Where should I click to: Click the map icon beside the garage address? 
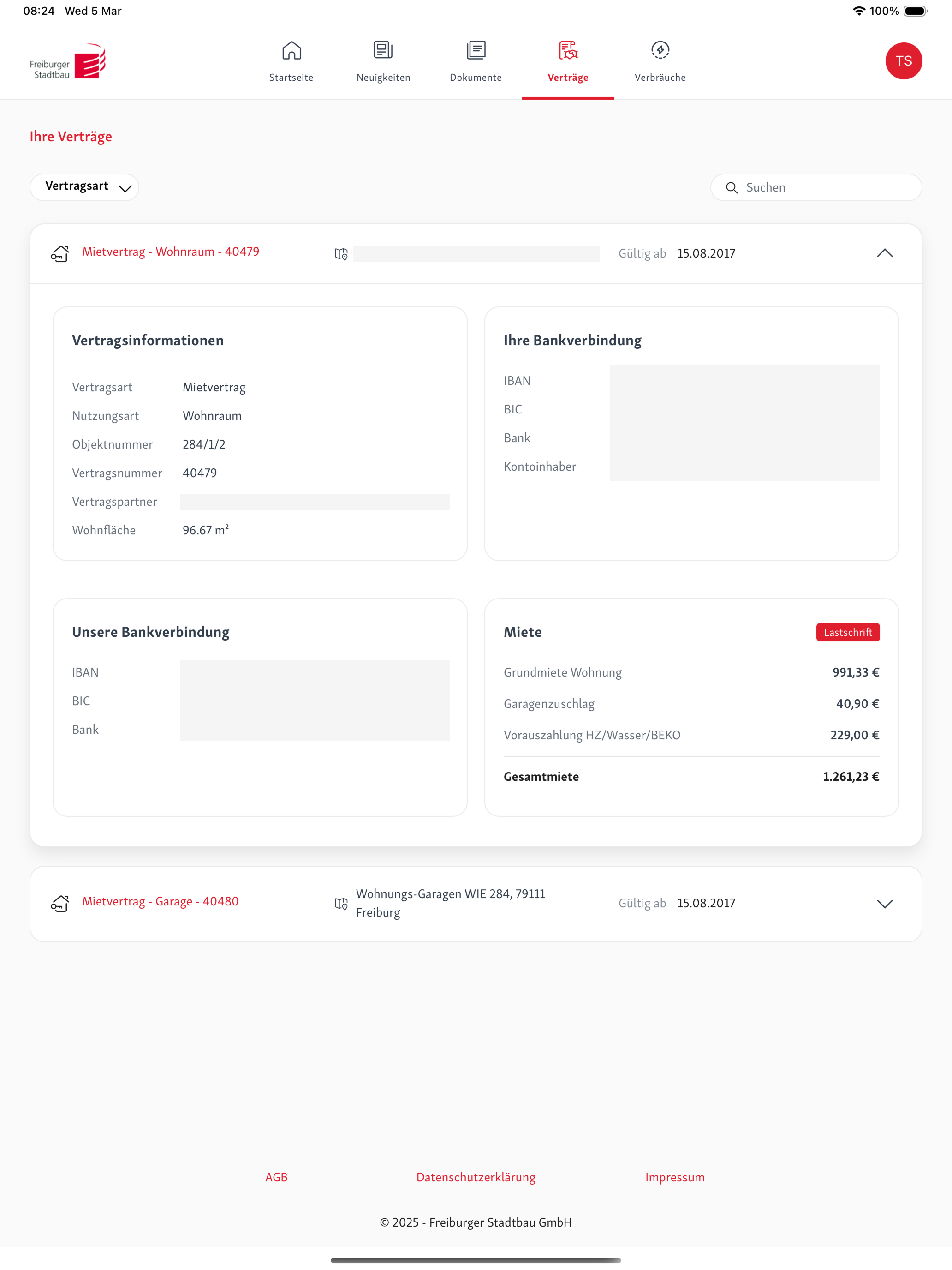(x=341, y=904)
